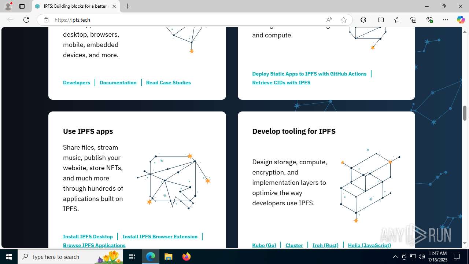Open the Developers link
The image size is (469, 264).
[x=77, y=82]
